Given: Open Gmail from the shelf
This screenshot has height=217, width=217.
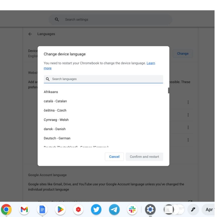Looking at the screenshot, I should click(x=24, y=209).
